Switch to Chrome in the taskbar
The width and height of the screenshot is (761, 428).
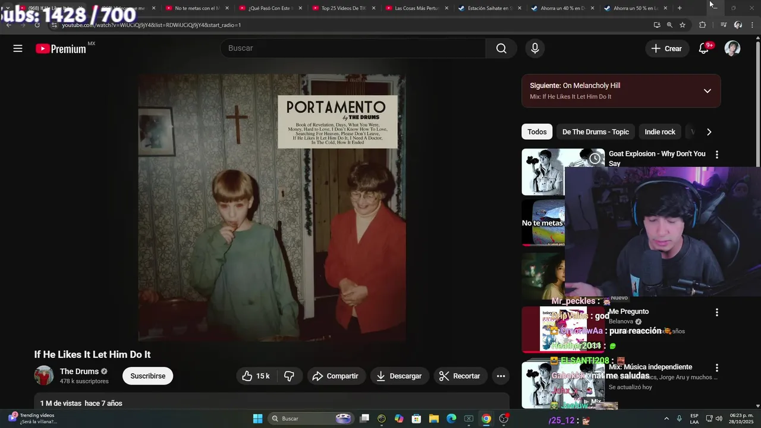486,418
